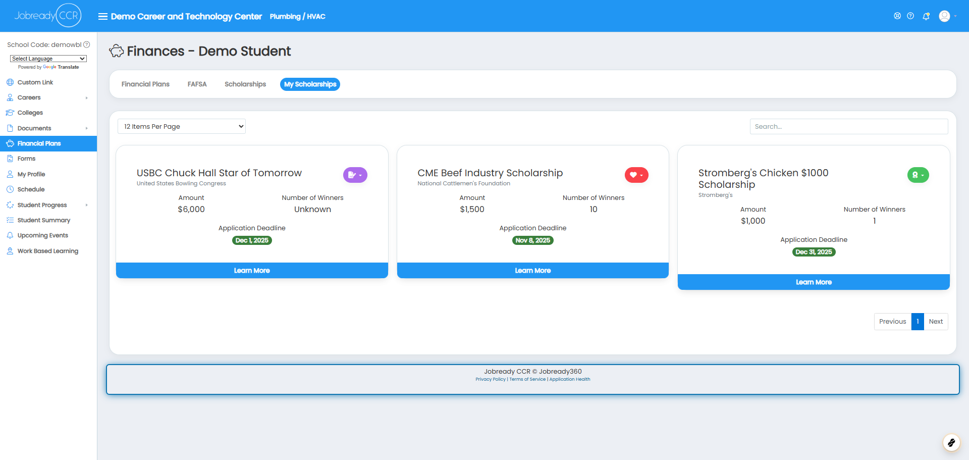Click the Dec 1, 2025 deadline badge
The image size is (969, 460).
click(252, 240)
